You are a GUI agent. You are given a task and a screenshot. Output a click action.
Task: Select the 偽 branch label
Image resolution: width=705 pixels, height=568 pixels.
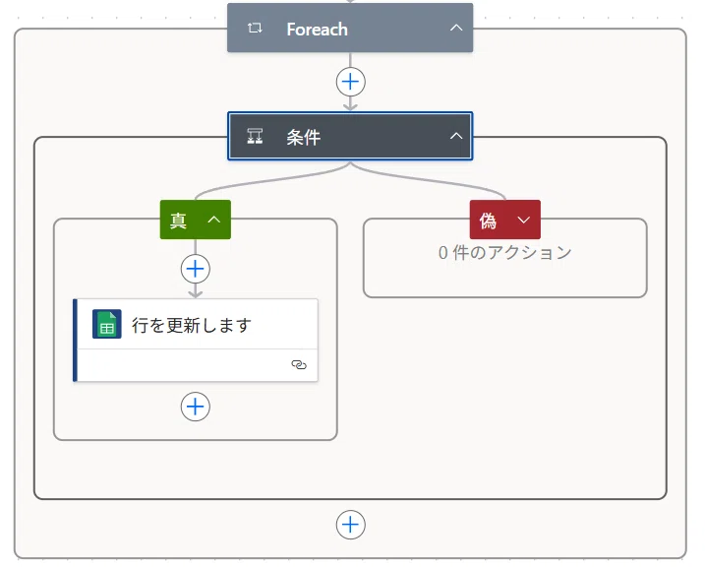[488, 221]
